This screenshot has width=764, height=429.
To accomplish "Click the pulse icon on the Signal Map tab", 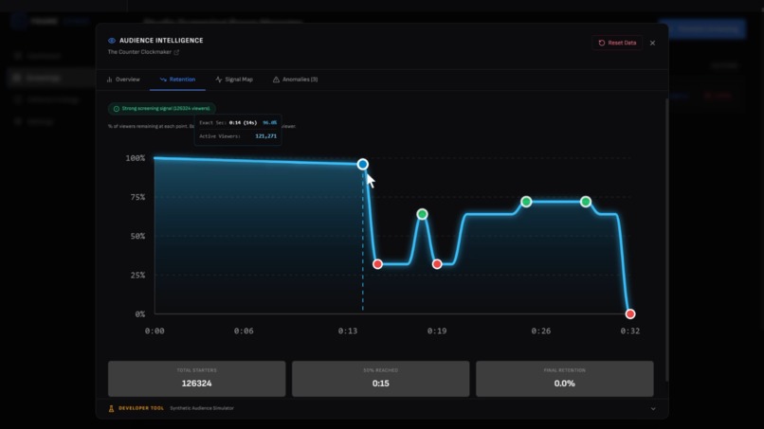I will coord(219,80).
